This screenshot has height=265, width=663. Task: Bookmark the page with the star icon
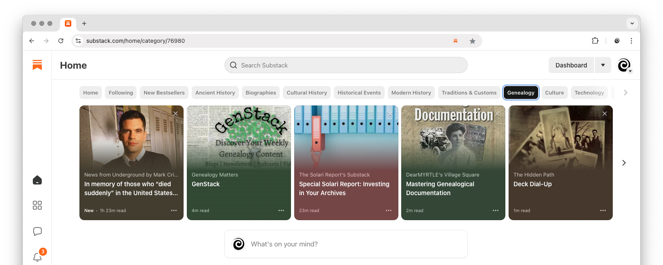[473, 41]
